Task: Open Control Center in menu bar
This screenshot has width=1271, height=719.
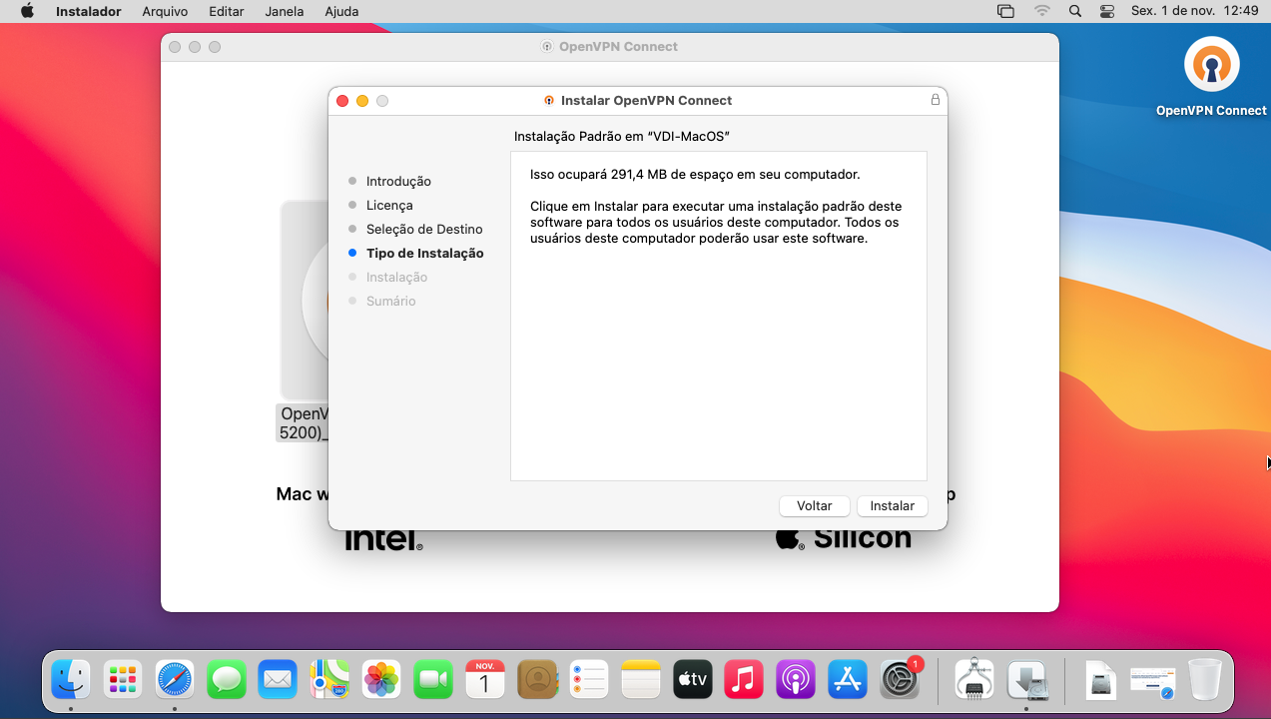Action: click(x=1106, y=11)
